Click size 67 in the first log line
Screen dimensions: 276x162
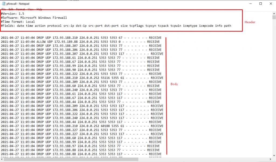coord(120,38)
